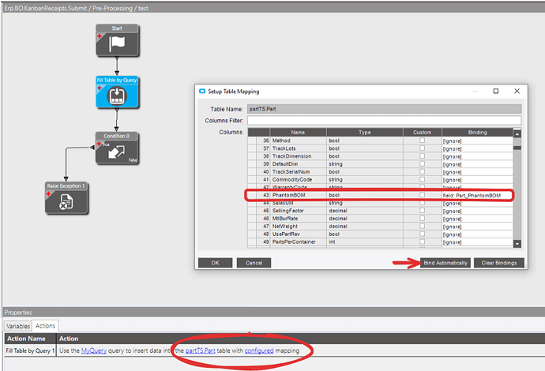Sort by the Type column header
The image size is (545, 371).
click(365, 133)
